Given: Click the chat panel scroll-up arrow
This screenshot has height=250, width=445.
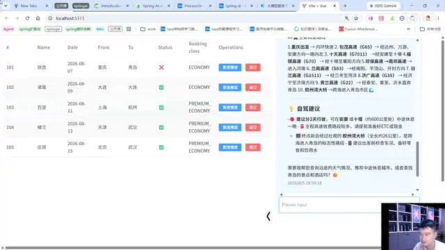Looking at the screenshot, I should [x=417, y=40].
